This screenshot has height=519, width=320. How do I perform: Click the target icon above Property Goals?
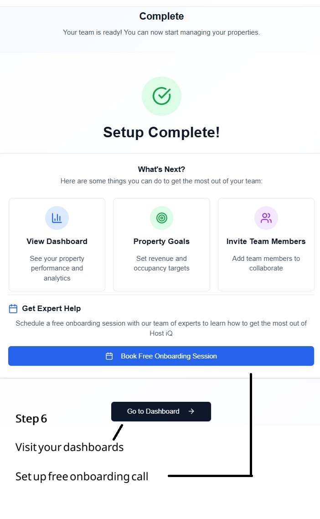161,218
